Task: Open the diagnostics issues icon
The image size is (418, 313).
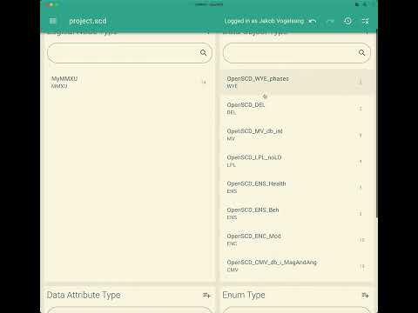Action: tap(365, 21)
